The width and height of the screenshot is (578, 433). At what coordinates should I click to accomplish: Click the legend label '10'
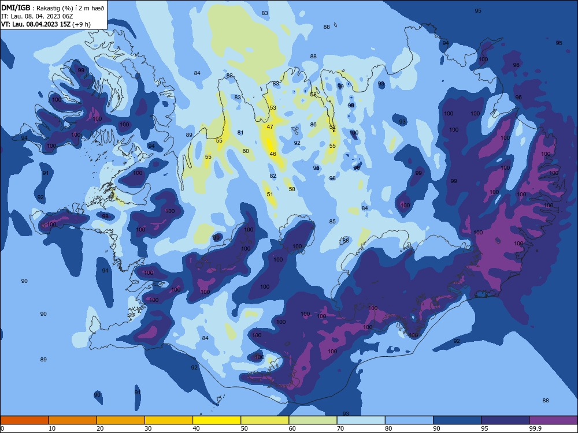pos(52,428)
